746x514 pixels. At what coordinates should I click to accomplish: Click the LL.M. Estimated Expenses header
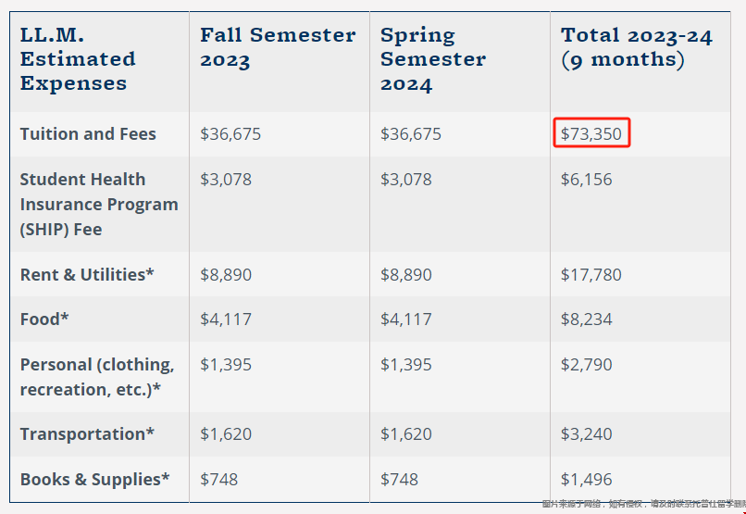(78, 59)
